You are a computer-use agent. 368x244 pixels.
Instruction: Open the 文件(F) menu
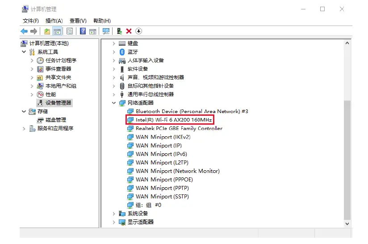[31, 21]
